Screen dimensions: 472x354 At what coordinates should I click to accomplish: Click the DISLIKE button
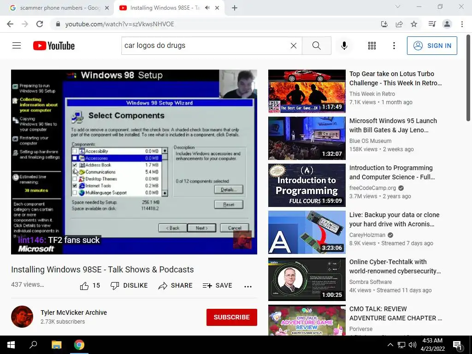click(129, 285)
